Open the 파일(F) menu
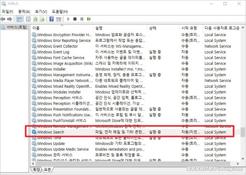This screenshot has width=246, height=175. tap(7, 12)
